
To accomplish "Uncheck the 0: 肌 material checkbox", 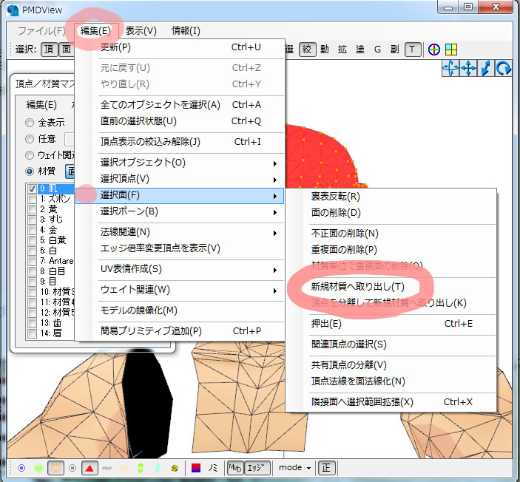I will coord(32,189).
